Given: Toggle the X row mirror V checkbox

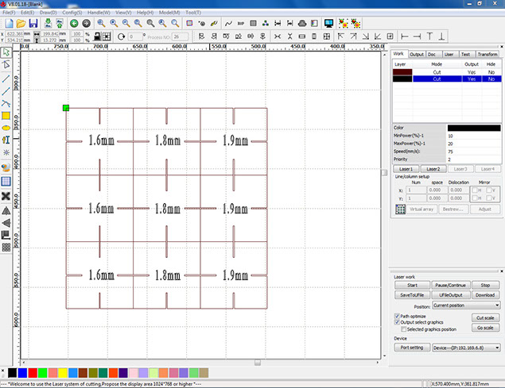Looking at the screenshot, I should coord(489,190).
